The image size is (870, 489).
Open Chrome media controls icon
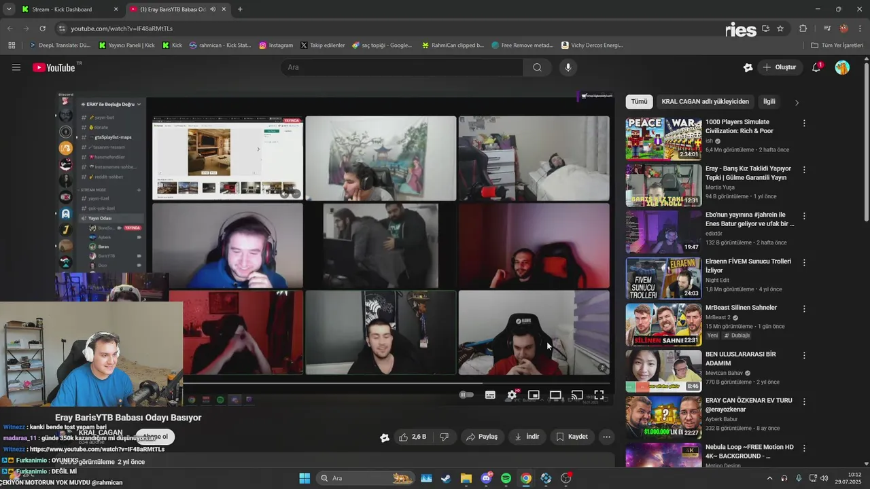tap(827, 29)
